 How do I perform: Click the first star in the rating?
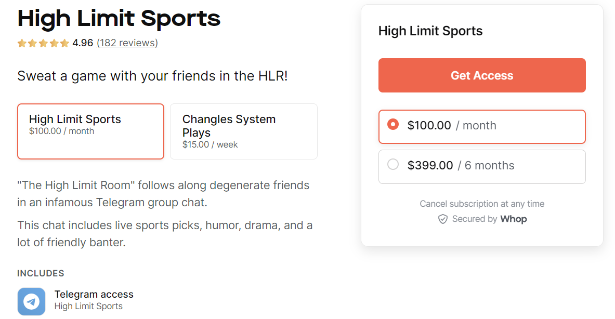coord(22,43)
